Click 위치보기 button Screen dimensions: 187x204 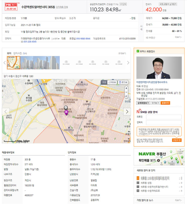(155, 103)
